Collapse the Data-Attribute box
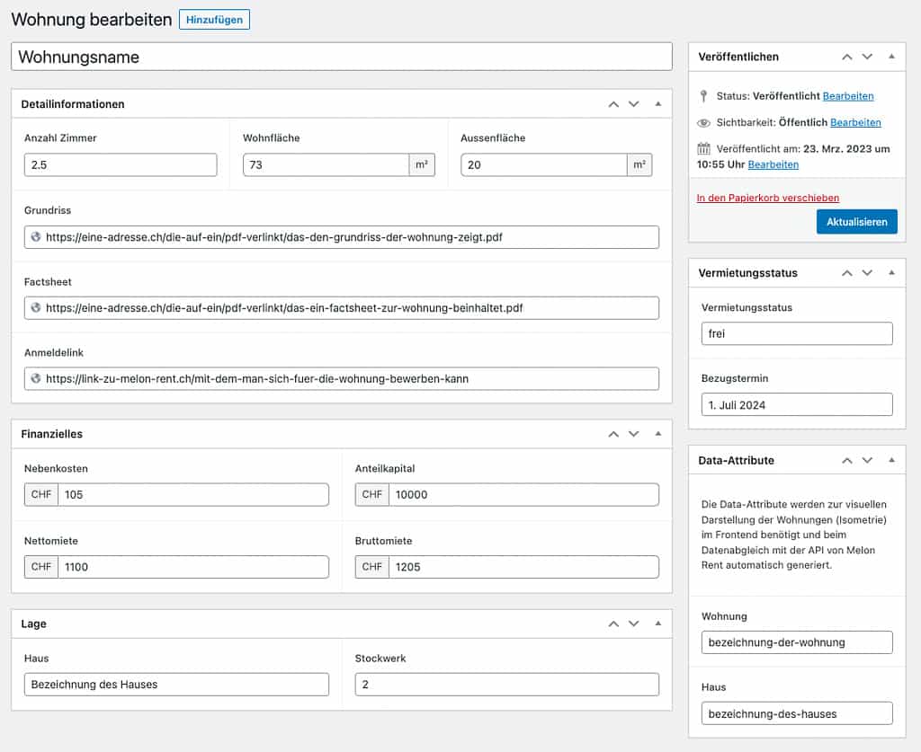The height and width of the screenshot is (752, 921). pyautogui.click(x=891, y=460)
